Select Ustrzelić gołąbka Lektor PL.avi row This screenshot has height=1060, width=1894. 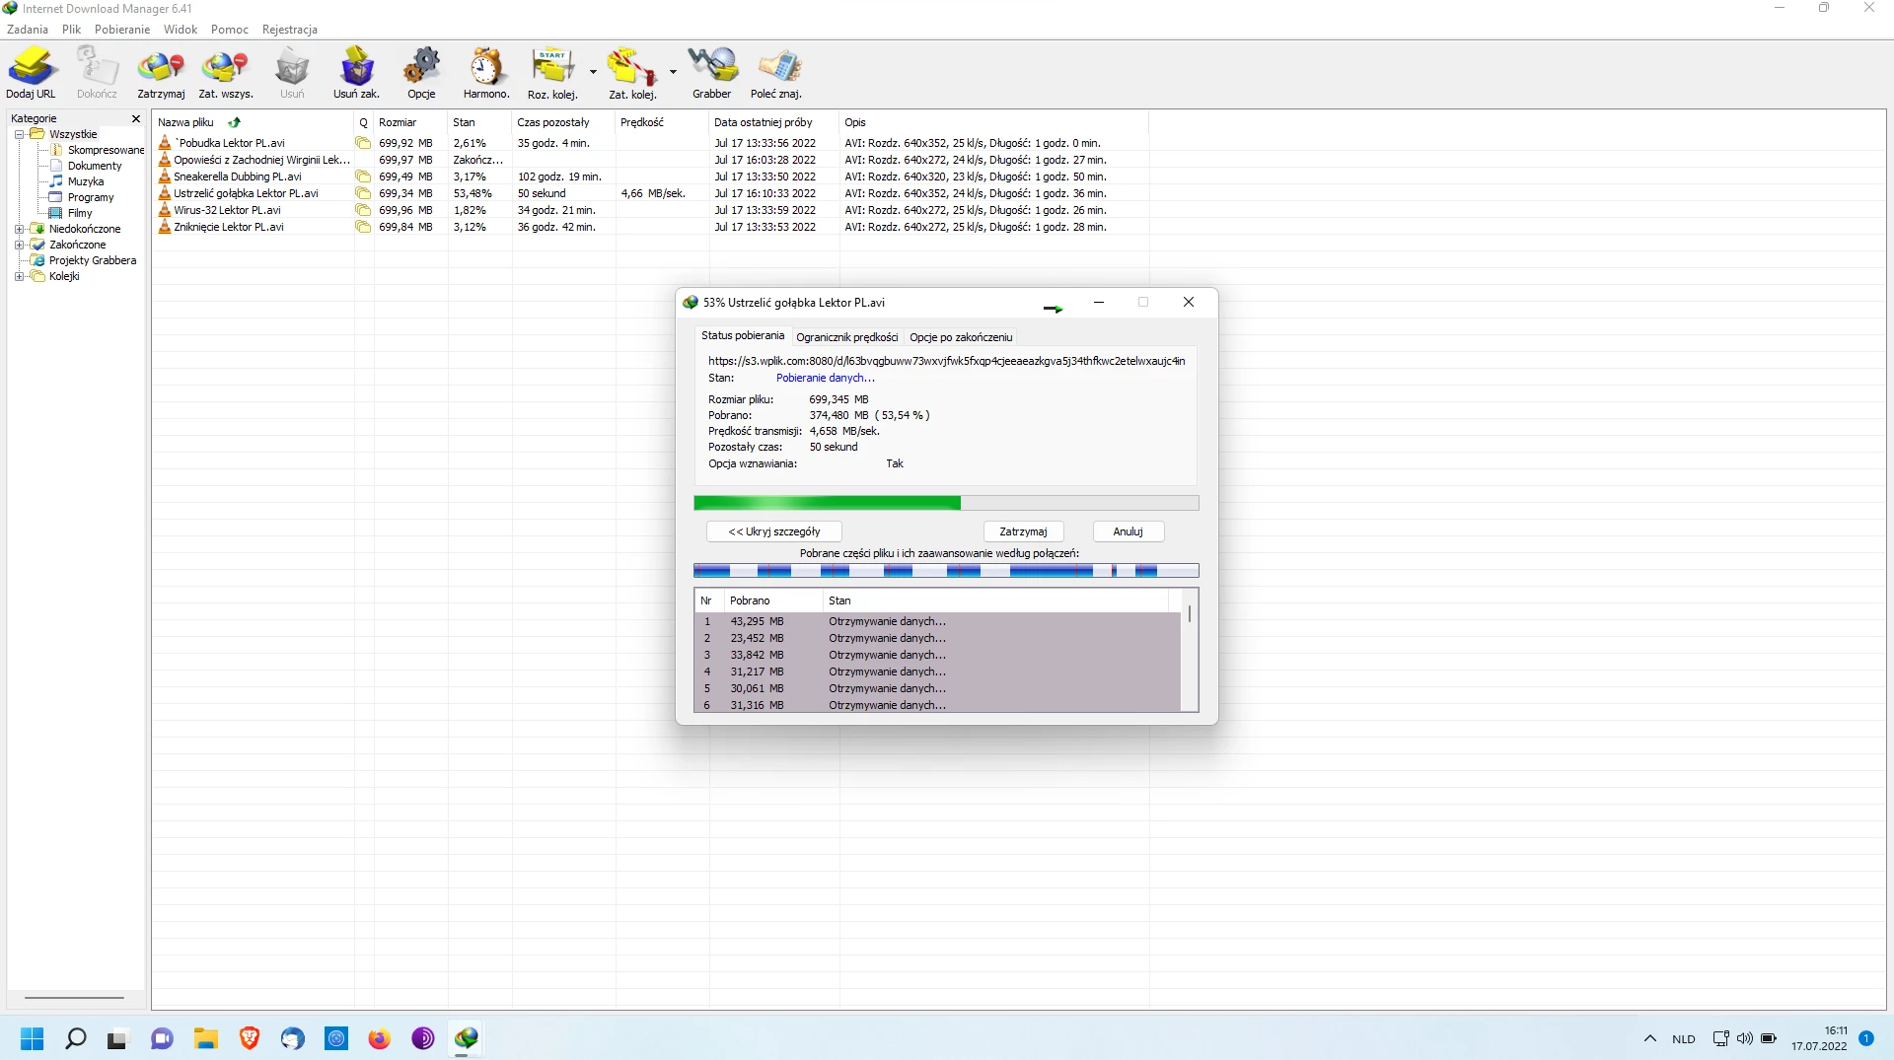tap(651, 193)
